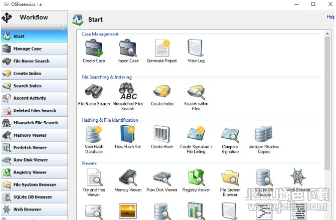
Task: Open the Create Hash barcode icon
Action: (162, 134)
